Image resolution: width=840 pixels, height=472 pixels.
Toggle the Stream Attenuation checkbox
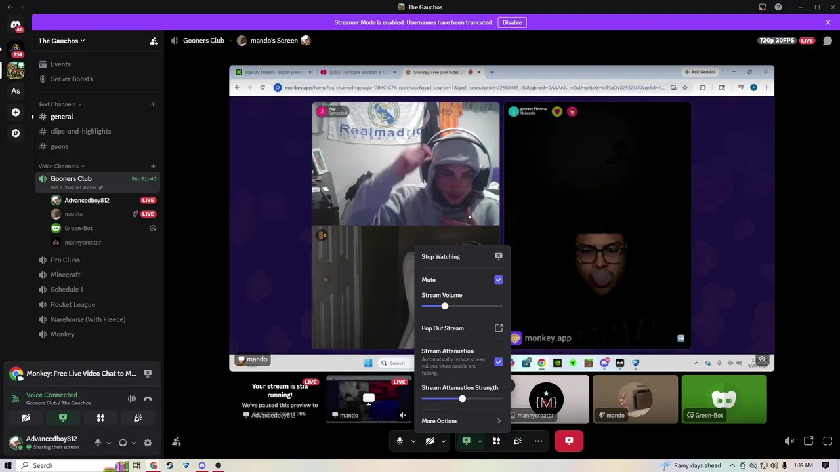[x=499, y=362]
